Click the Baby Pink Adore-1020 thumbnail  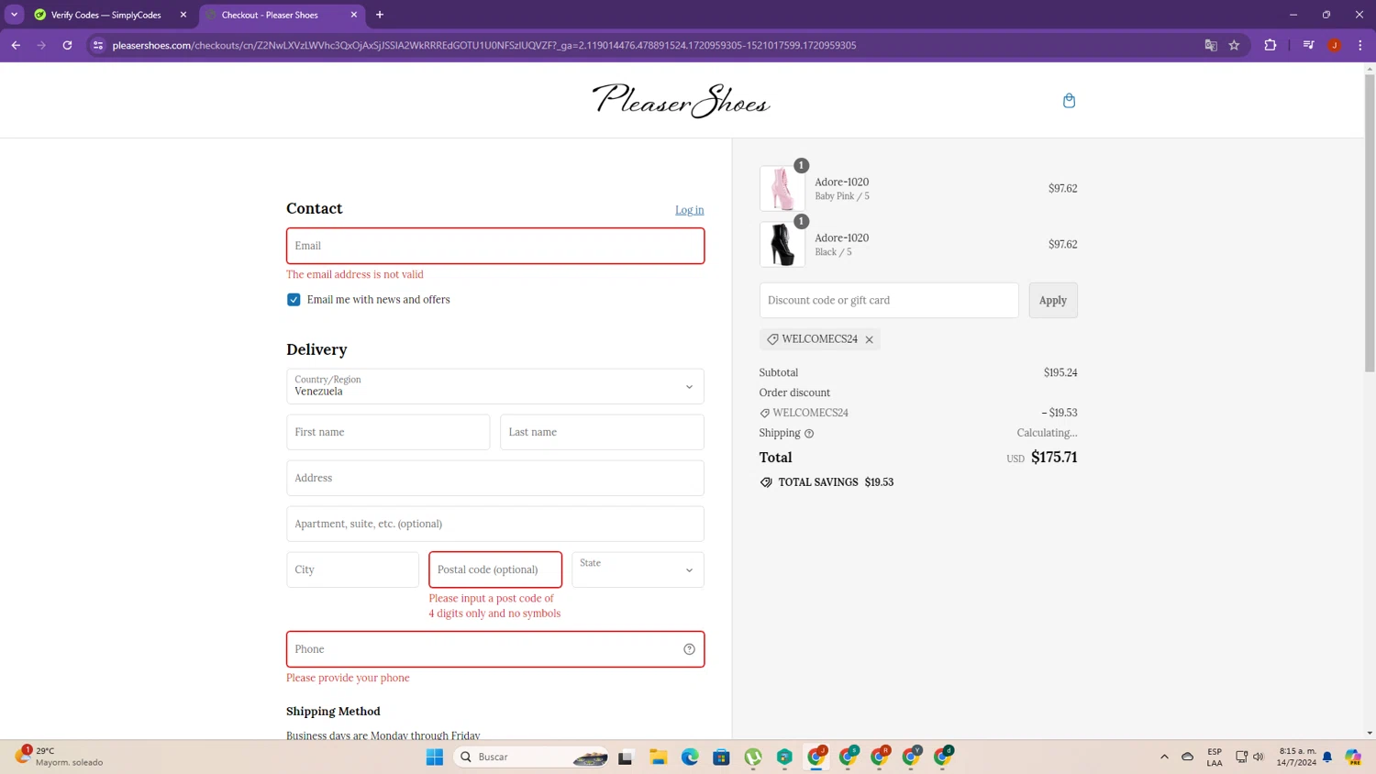click(x=782, y=189)
